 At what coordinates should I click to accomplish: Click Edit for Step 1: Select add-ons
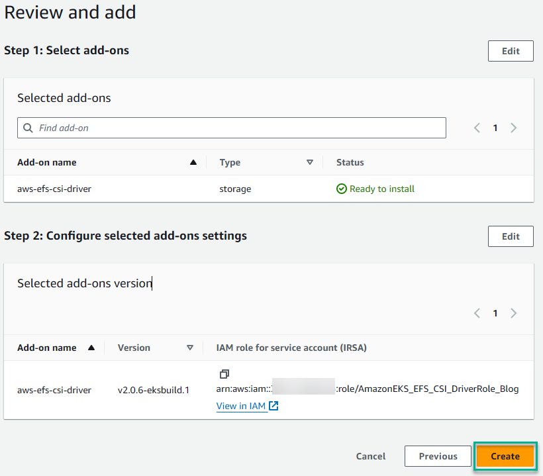pyautogui.click(x=510, y=50)
